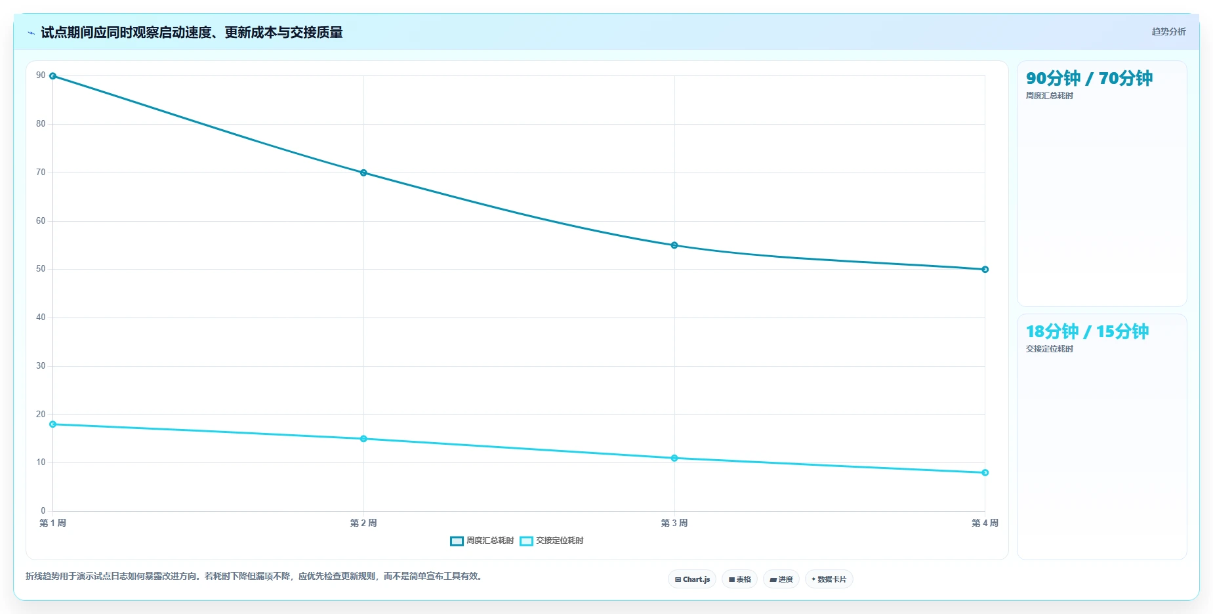This screenshot has height=614, width=1213.
Task: Click the 第 4 周 axis label
Action: 985,523
